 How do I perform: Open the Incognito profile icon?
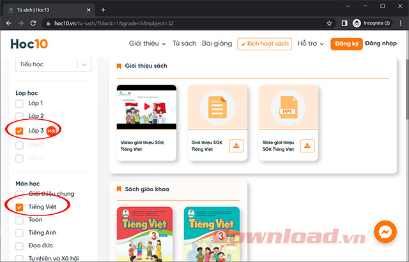pyautogui.click(x=357, y=23)
